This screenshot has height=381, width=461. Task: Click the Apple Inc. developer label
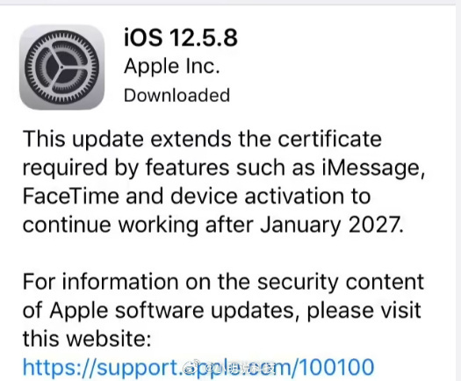click(172, 67)
